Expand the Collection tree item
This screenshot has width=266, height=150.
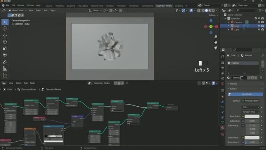tap(225, 18)
